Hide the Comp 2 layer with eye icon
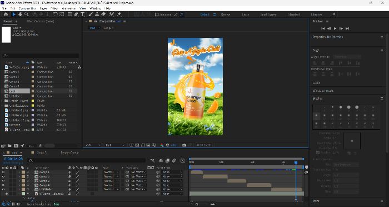This screenshot has width=389, height=207. (x=3, y=176)
